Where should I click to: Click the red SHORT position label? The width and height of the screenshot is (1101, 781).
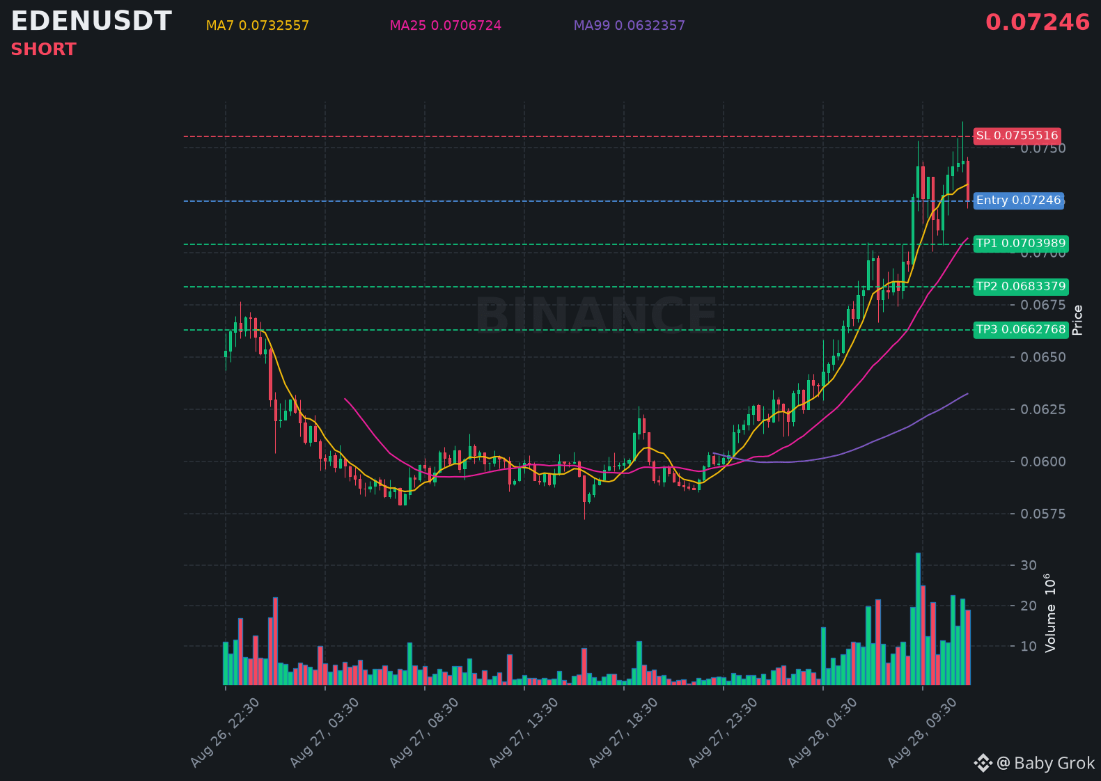click(x=43, y=49)
